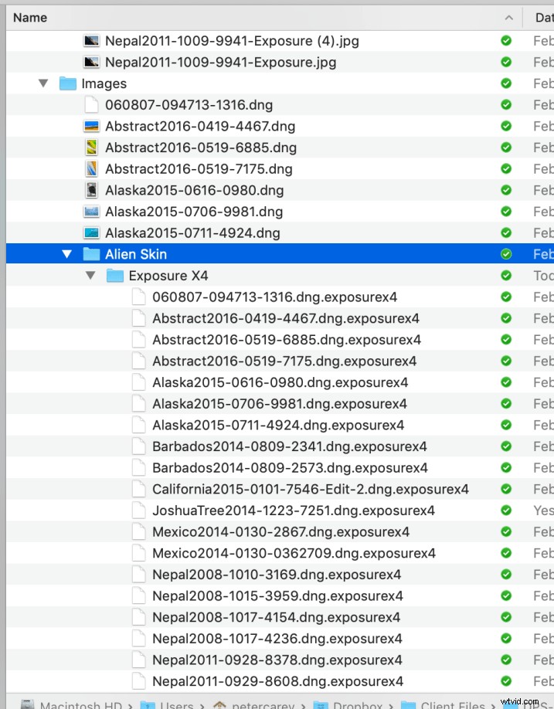
Task: Click the sync checkmark beside Alien Skin
Action: [x=506, y=254]
